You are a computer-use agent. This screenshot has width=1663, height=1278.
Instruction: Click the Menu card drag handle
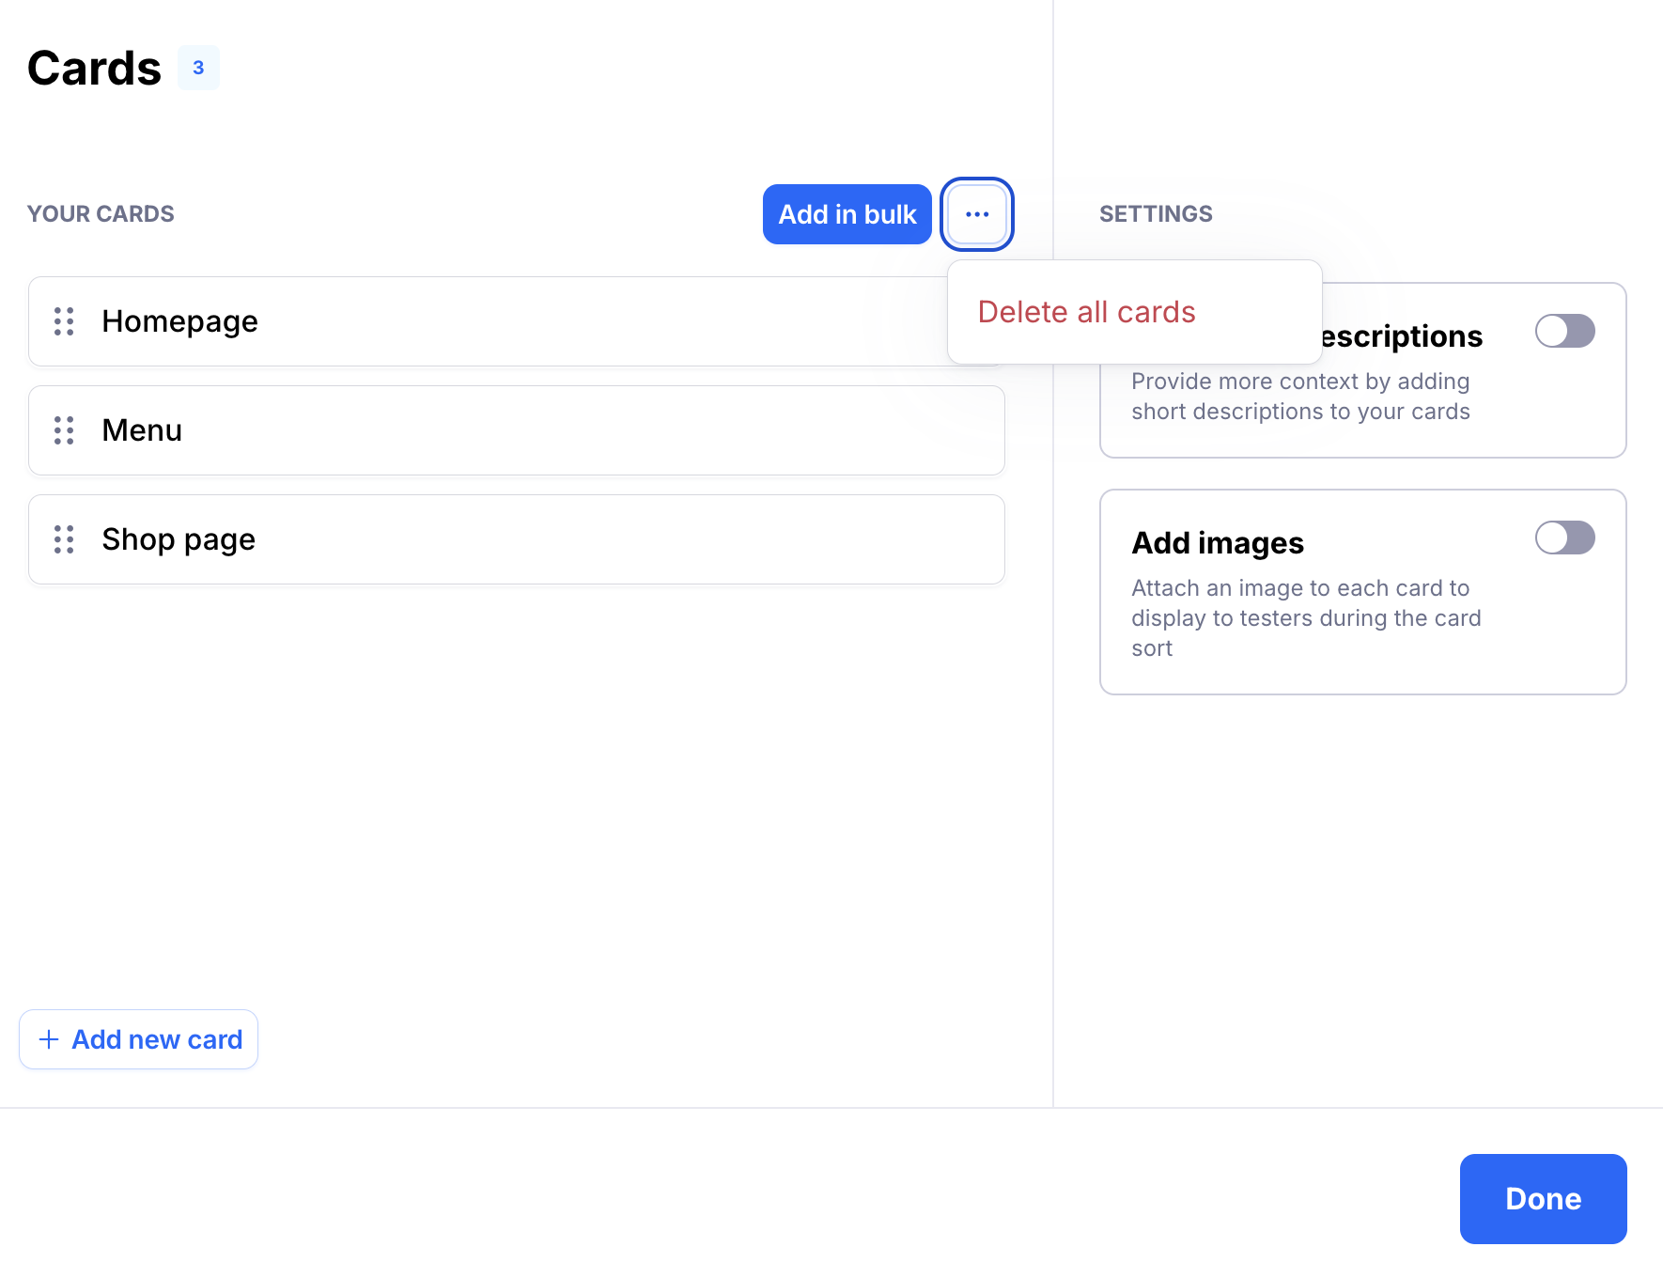tap(64, 430)
